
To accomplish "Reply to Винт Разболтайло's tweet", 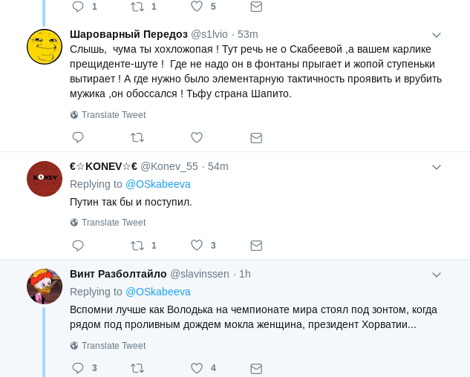I will (78, 367).
